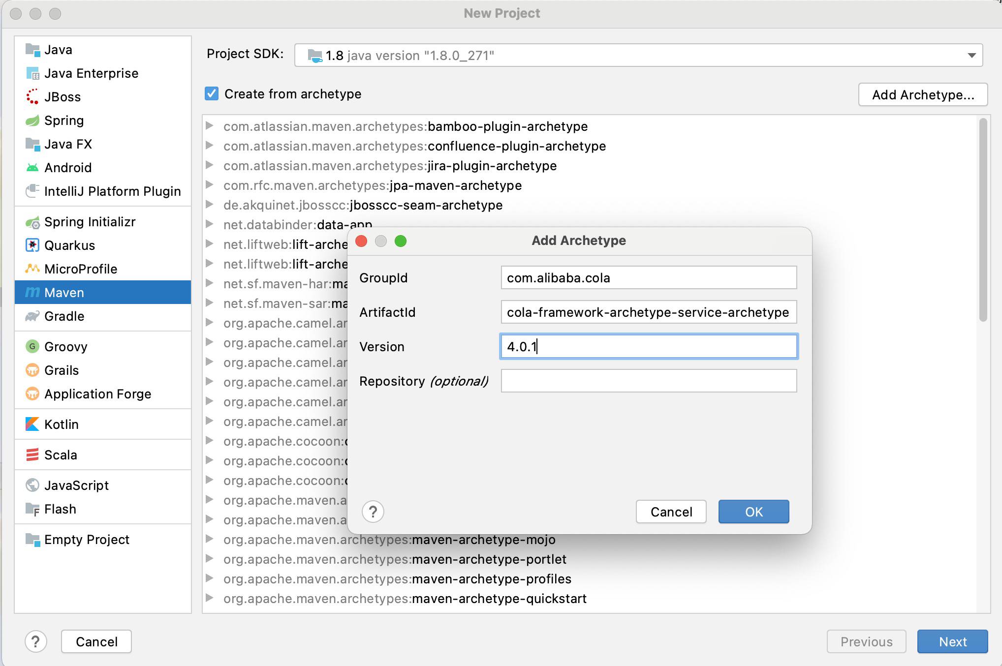1002x666 pixels.
Task: Select the Gradle project type label
Action: [x=64, y=316]
